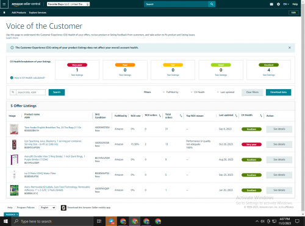The width and height of the screenshot is (305, 226).
Task: Click the volume icon in system tray
Action: [262, 221]
